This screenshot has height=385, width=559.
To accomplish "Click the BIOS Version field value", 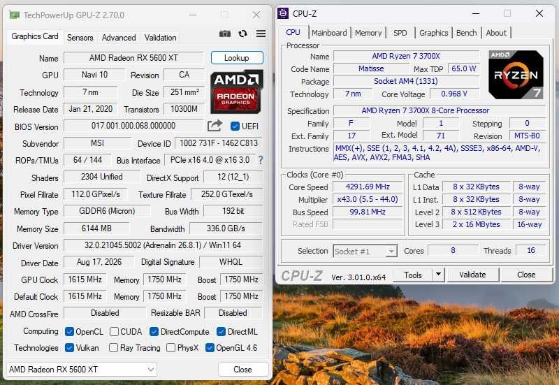I will pyautogui.click(x=133, y=126).
